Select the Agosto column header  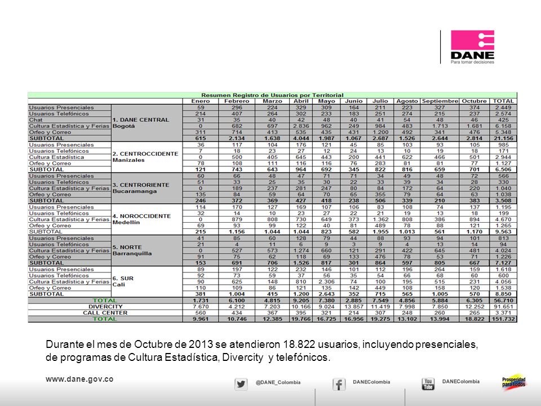pos(407,101)
